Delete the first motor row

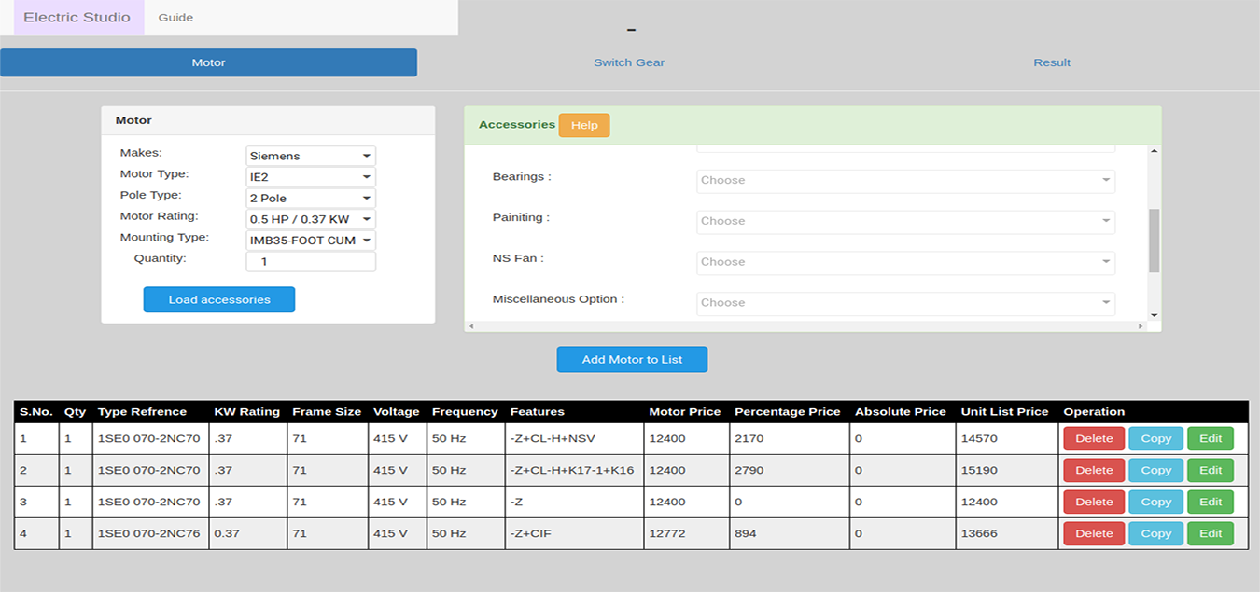coord(1094,439)
